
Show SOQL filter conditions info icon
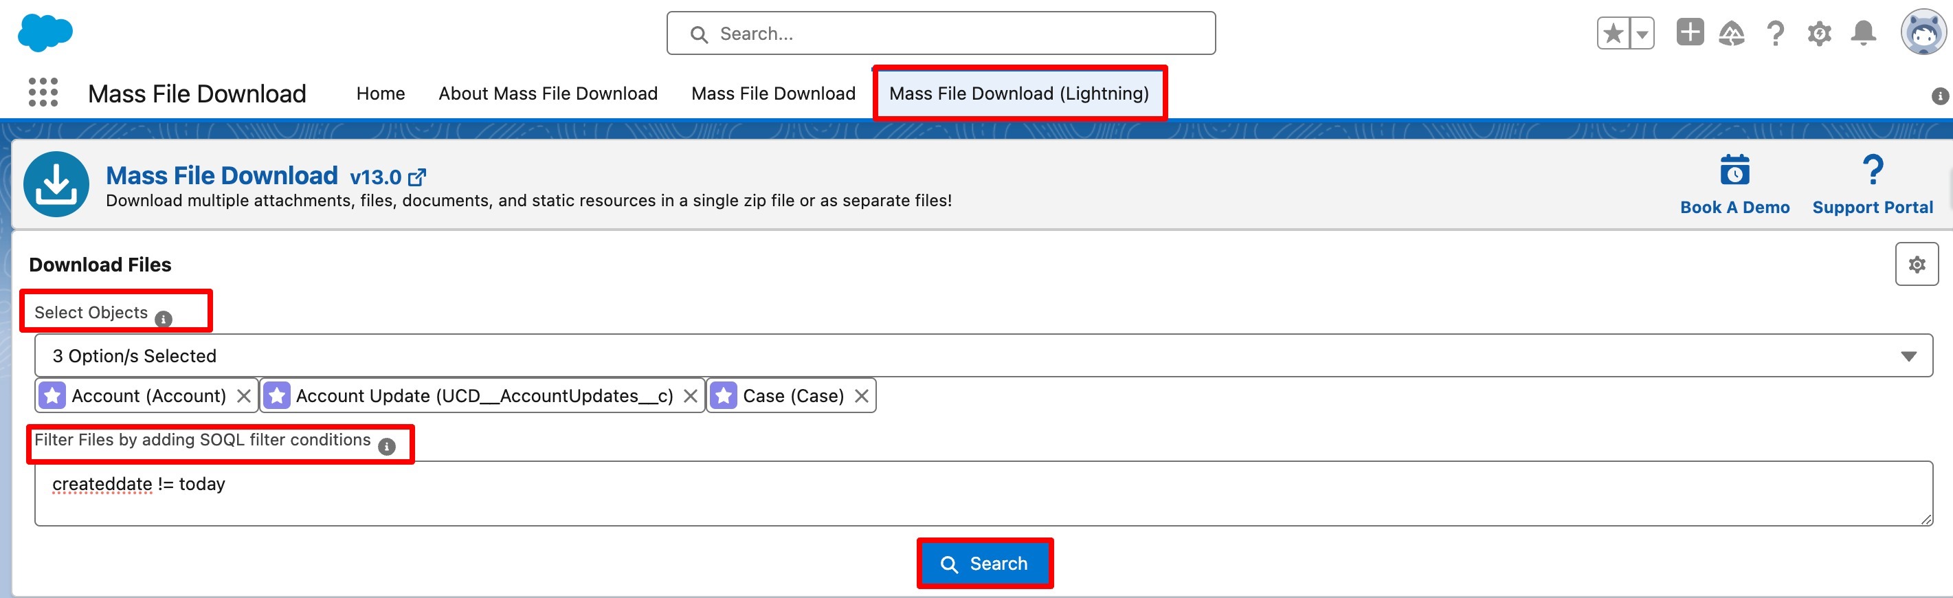pos(387,446)
